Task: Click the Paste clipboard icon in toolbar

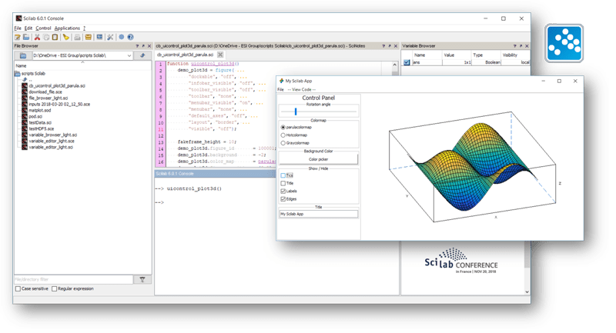Action: pos(55,36)
